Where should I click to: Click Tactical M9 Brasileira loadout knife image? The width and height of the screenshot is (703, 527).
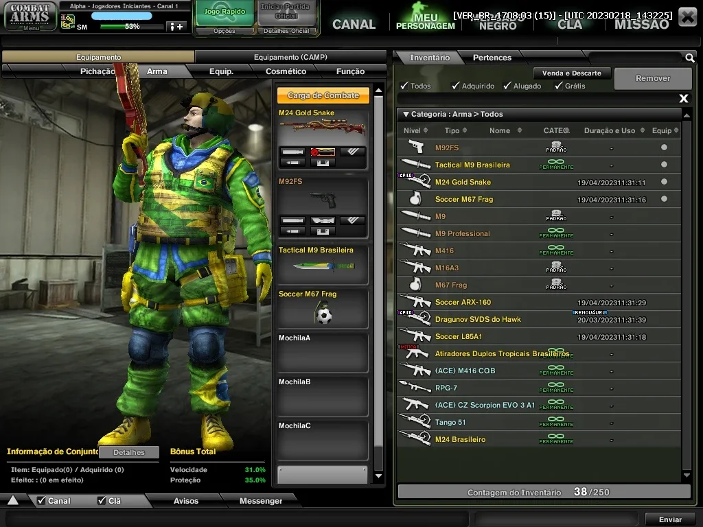(323, 266)
